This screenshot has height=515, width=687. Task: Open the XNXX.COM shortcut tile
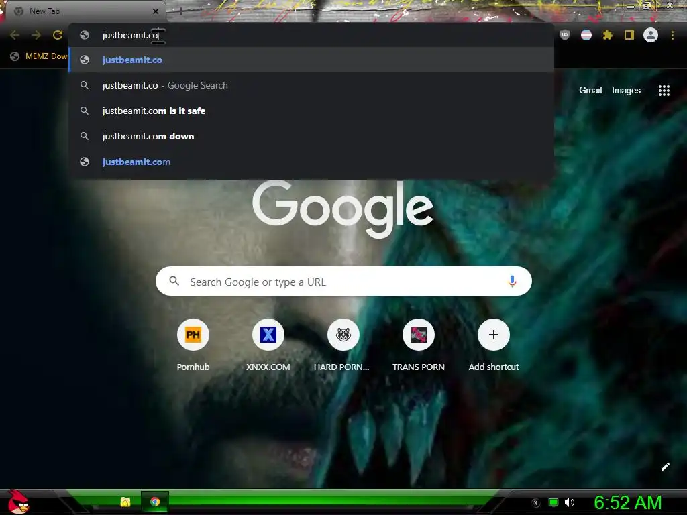point(268,345)
